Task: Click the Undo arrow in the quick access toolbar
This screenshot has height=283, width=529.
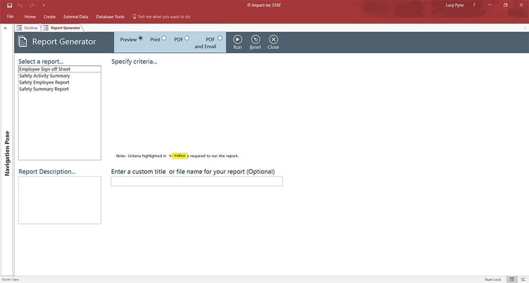Action: click(x=20, y=5)
